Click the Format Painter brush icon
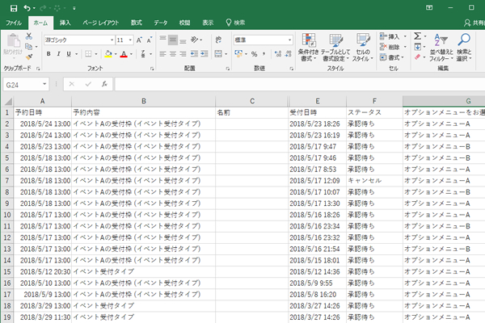 29,57
